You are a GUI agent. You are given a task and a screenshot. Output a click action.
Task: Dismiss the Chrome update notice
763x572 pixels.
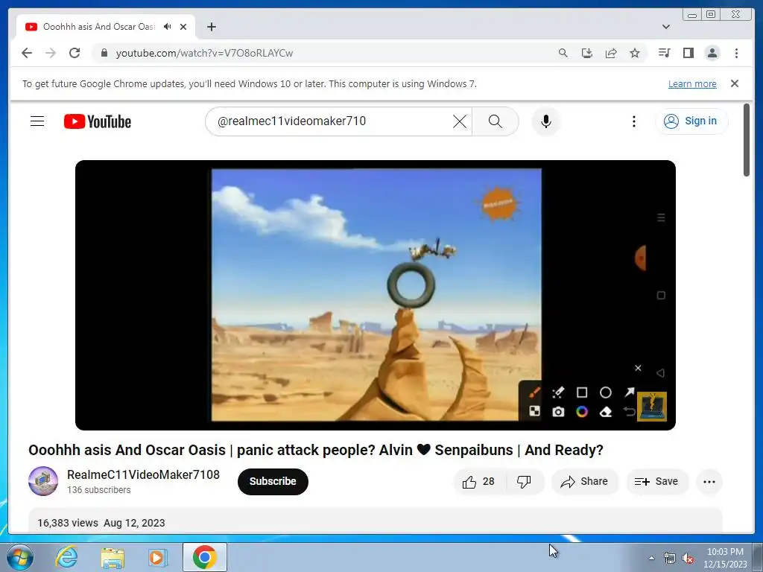pyautogui.click(x=735, y=83)
